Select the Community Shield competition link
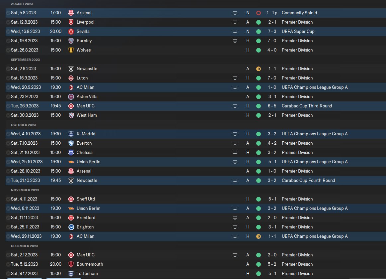 point(299,13)
